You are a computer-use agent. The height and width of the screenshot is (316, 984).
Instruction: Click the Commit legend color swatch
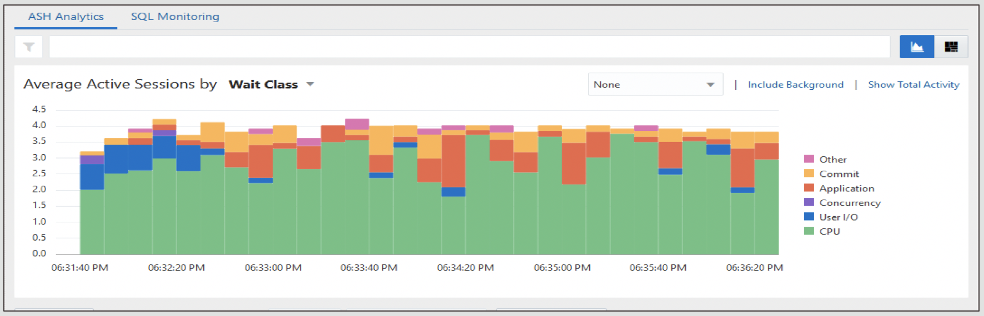coord(809,174)
